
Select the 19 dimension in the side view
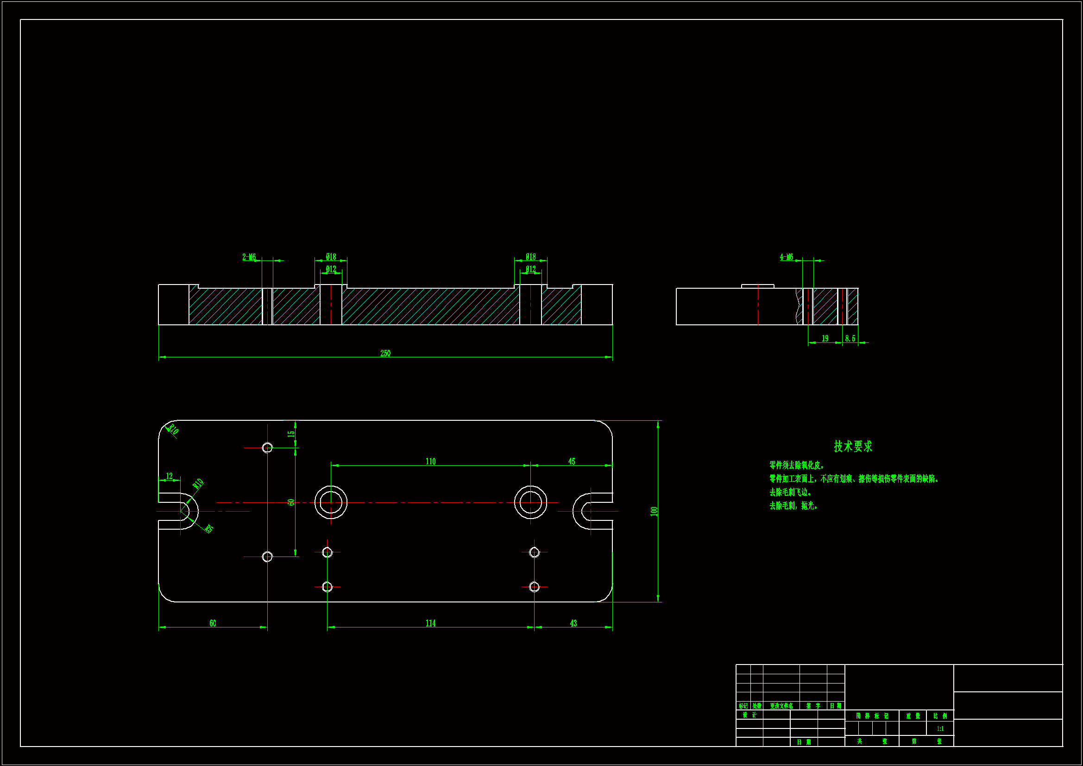(x=825, y=339)
